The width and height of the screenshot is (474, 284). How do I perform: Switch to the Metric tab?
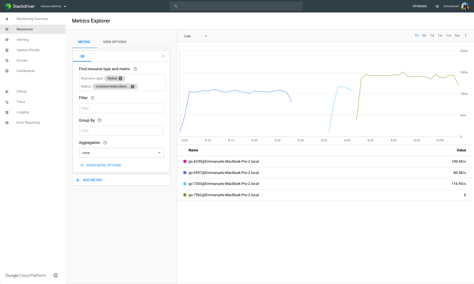(x=84, y=42)
